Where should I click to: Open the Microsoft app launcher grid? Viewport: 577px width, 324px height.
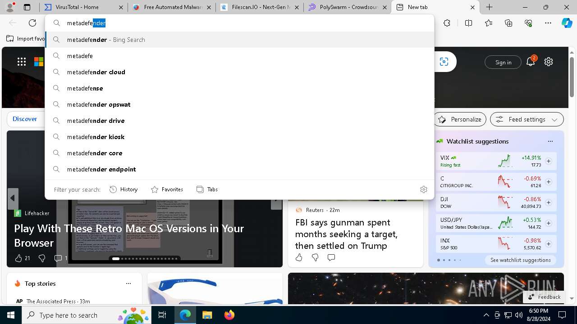[22, 62]
